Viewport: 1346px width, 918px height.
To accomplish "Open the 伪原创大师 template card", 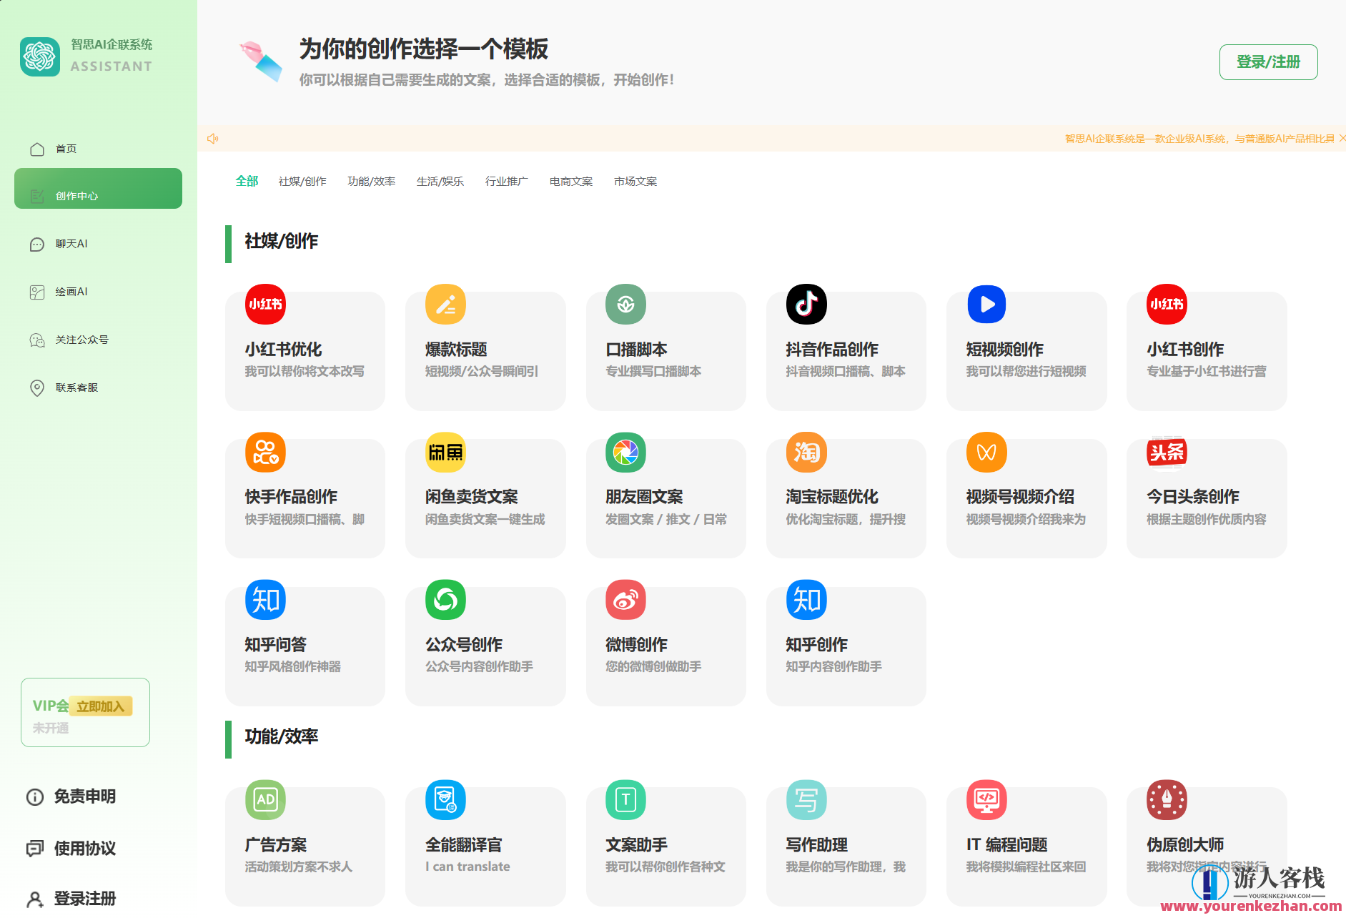I will tap(1207, 844).
